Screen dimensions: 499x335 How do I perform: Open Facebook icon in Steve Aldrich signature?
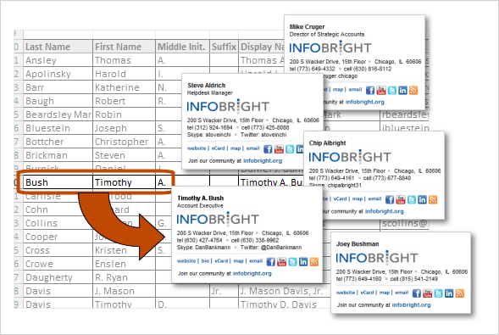click(268, 149)
